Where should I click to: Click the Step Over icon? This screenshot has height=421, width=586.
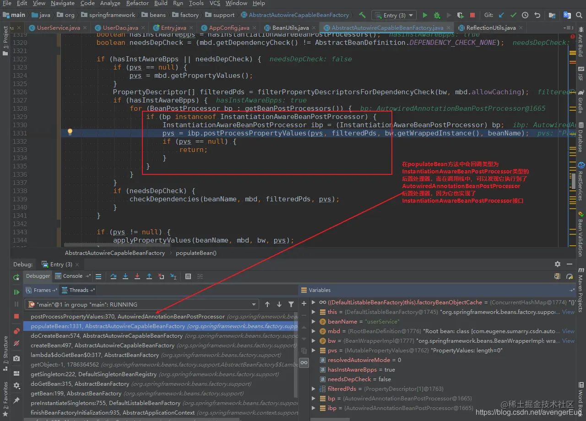click(114, 276)
